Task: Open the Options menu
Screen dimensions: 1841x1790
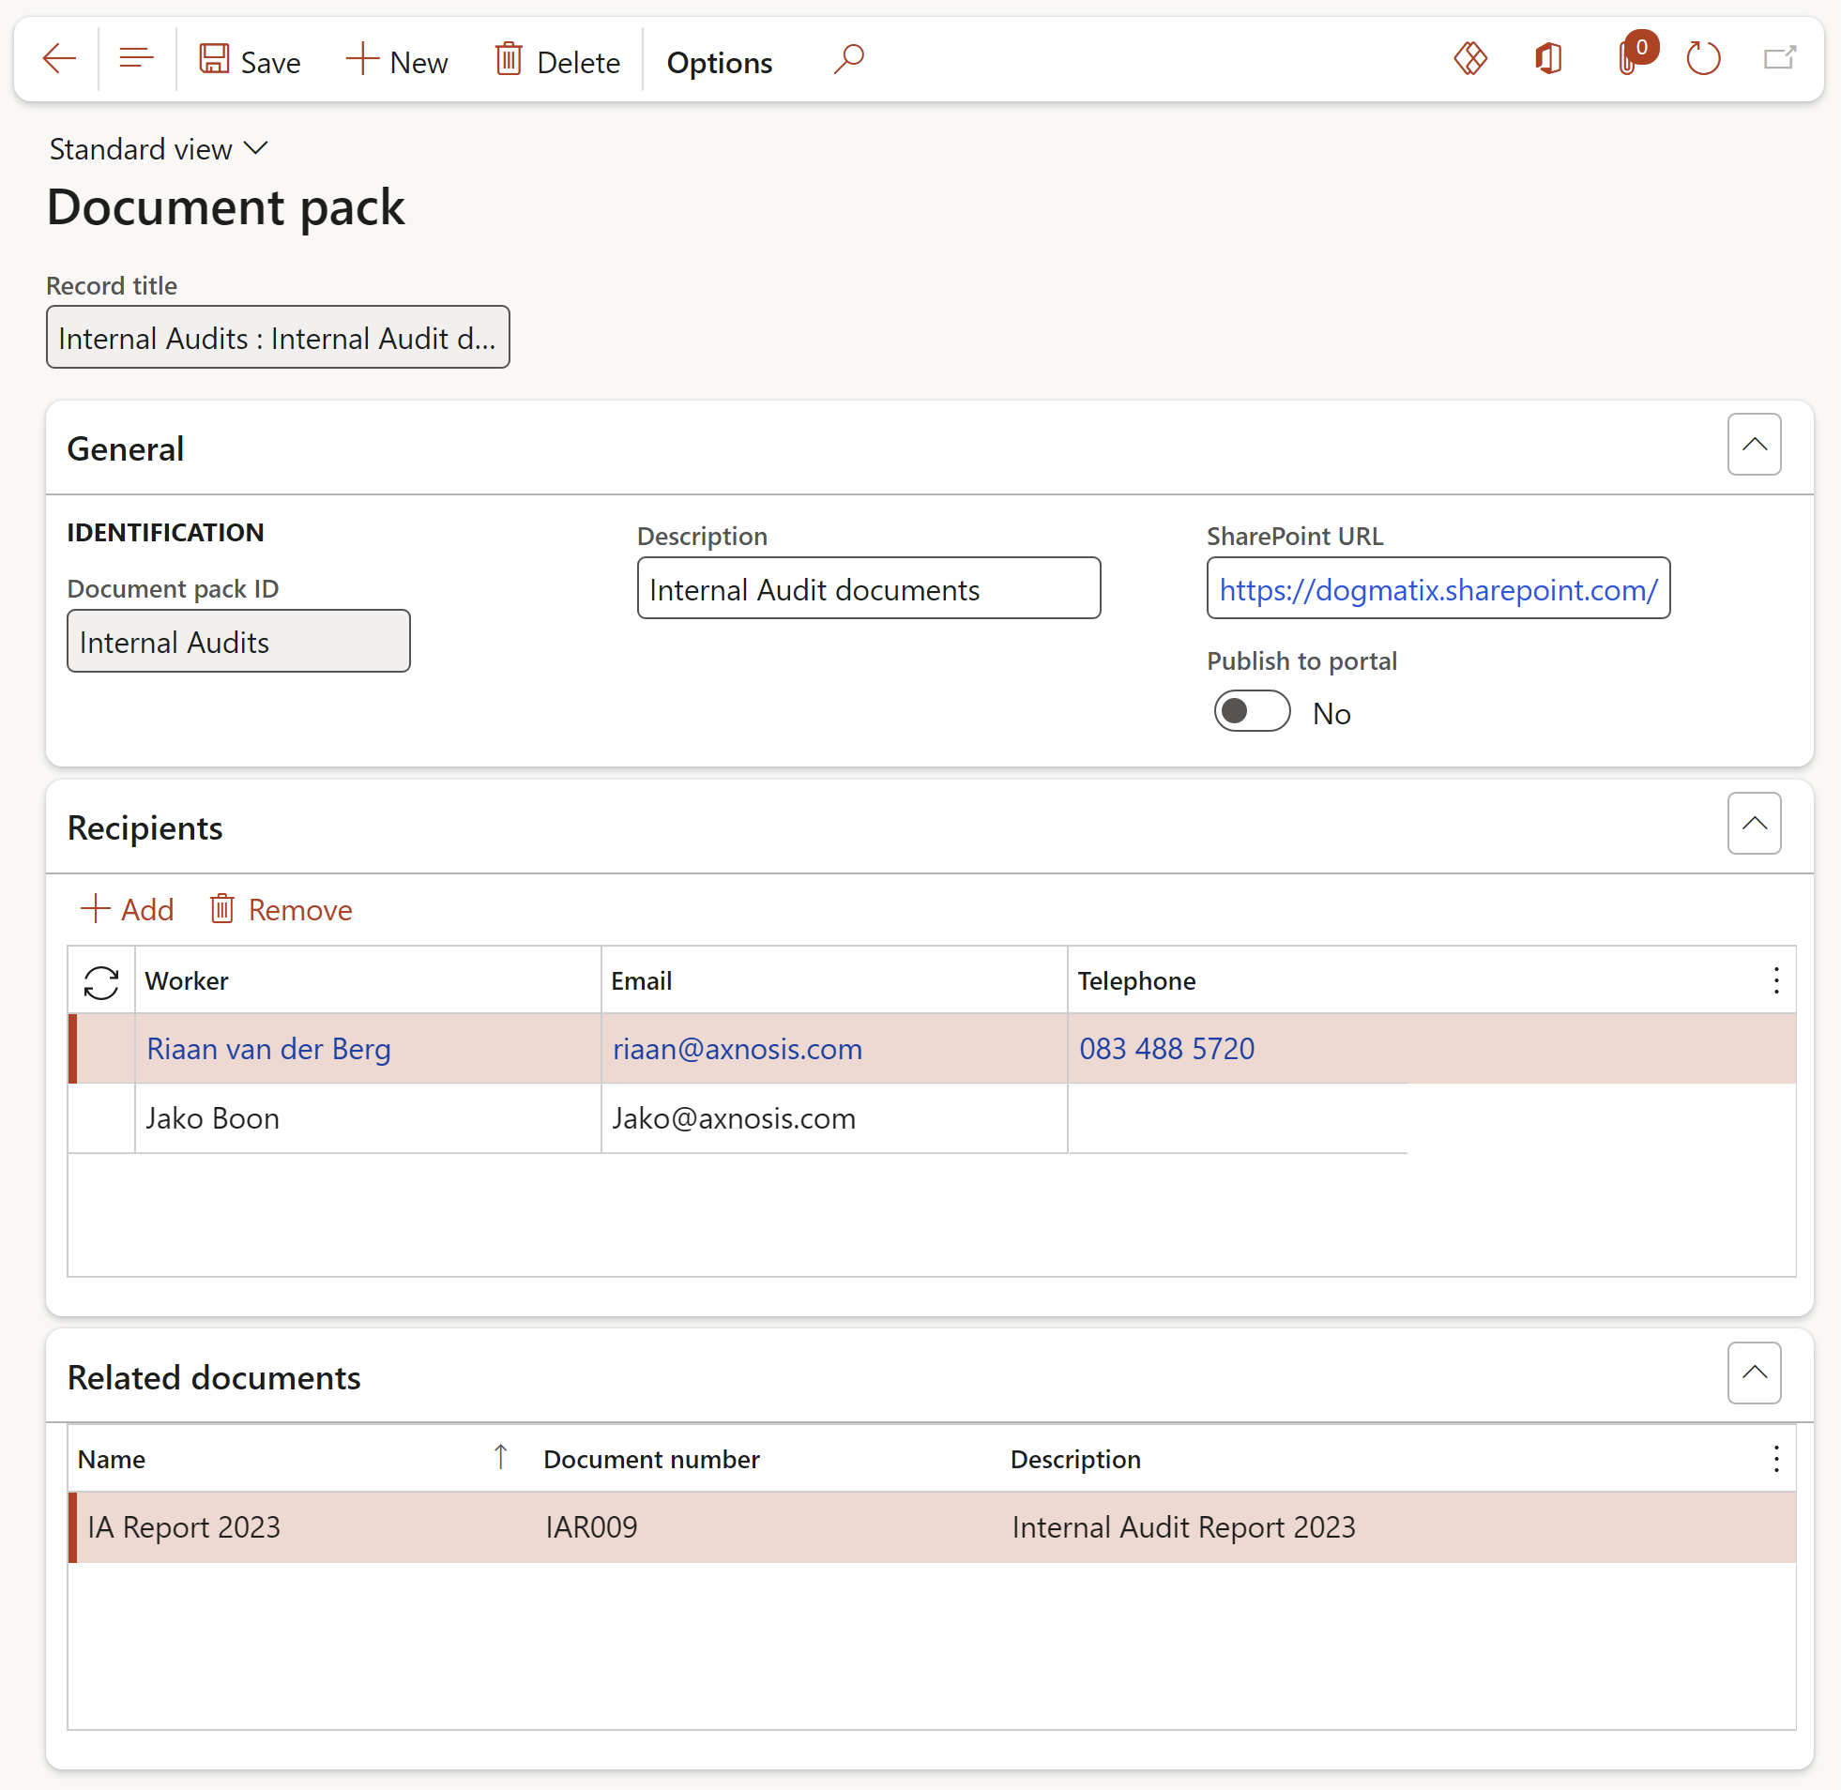Action: tap(719, 60)
